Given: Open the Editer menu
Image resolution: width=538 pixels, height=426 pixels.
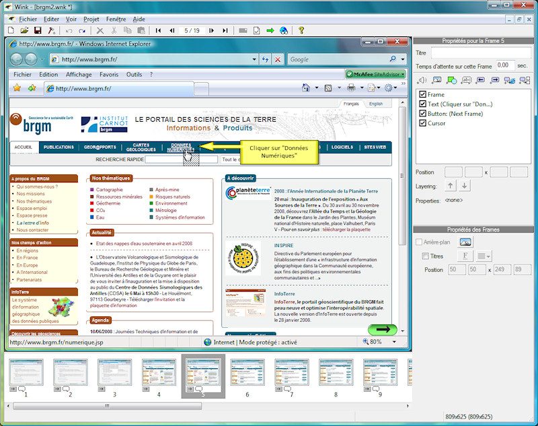Looking at the screenshot, I should click(x=51, y=20).
